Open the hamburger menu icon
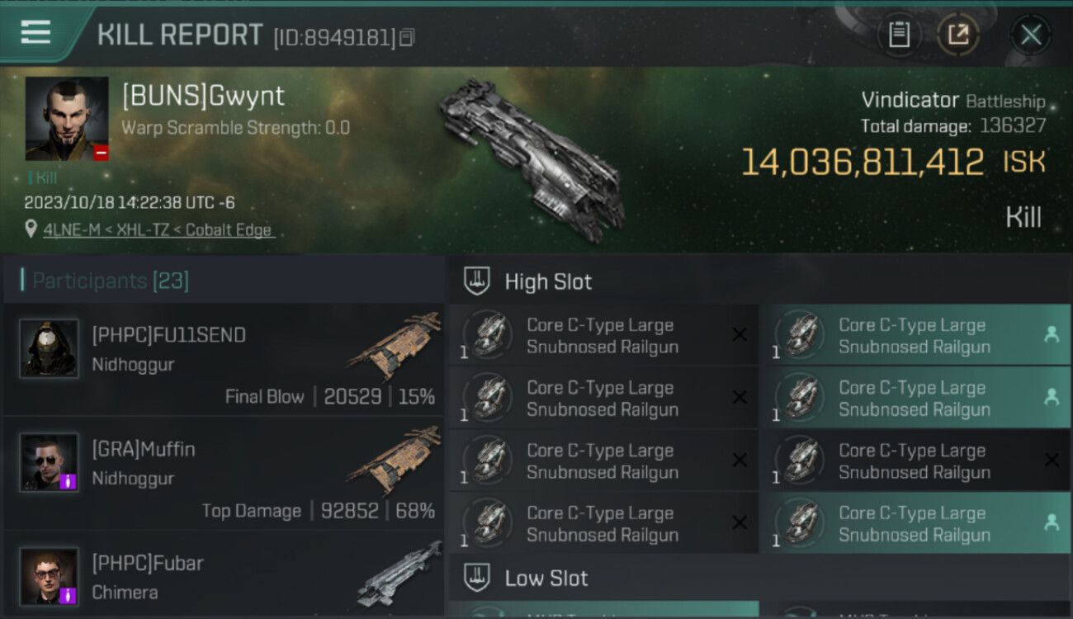 coord(35,32)
